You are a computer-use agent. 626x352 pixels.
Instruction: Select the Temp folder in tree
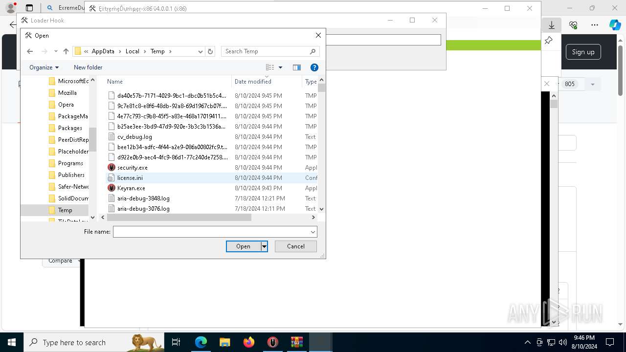(65, 210)
